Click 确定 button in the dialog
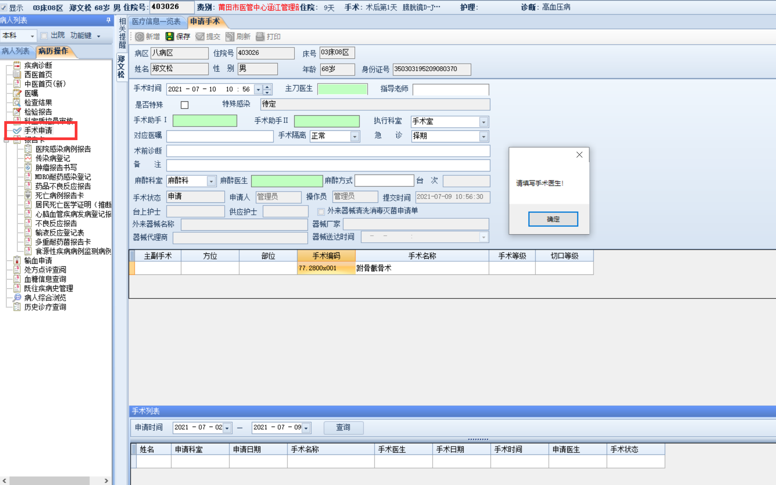Viewport: 776px width, 485px height. point(553,219)
